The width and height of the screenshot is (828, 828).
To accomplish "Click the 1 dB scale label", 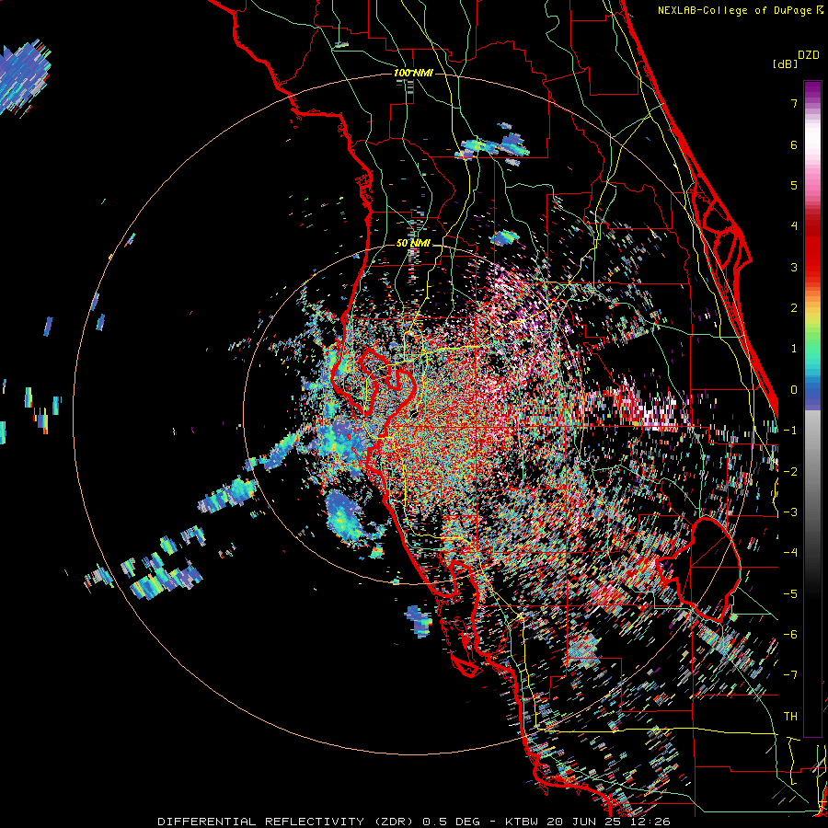I will [794, 349].
